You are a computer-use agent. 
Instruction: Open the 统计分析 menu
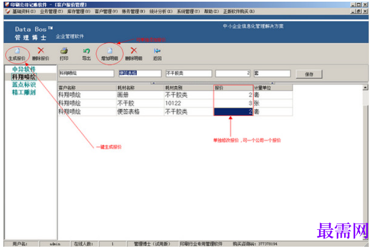[x=161, y=12]
